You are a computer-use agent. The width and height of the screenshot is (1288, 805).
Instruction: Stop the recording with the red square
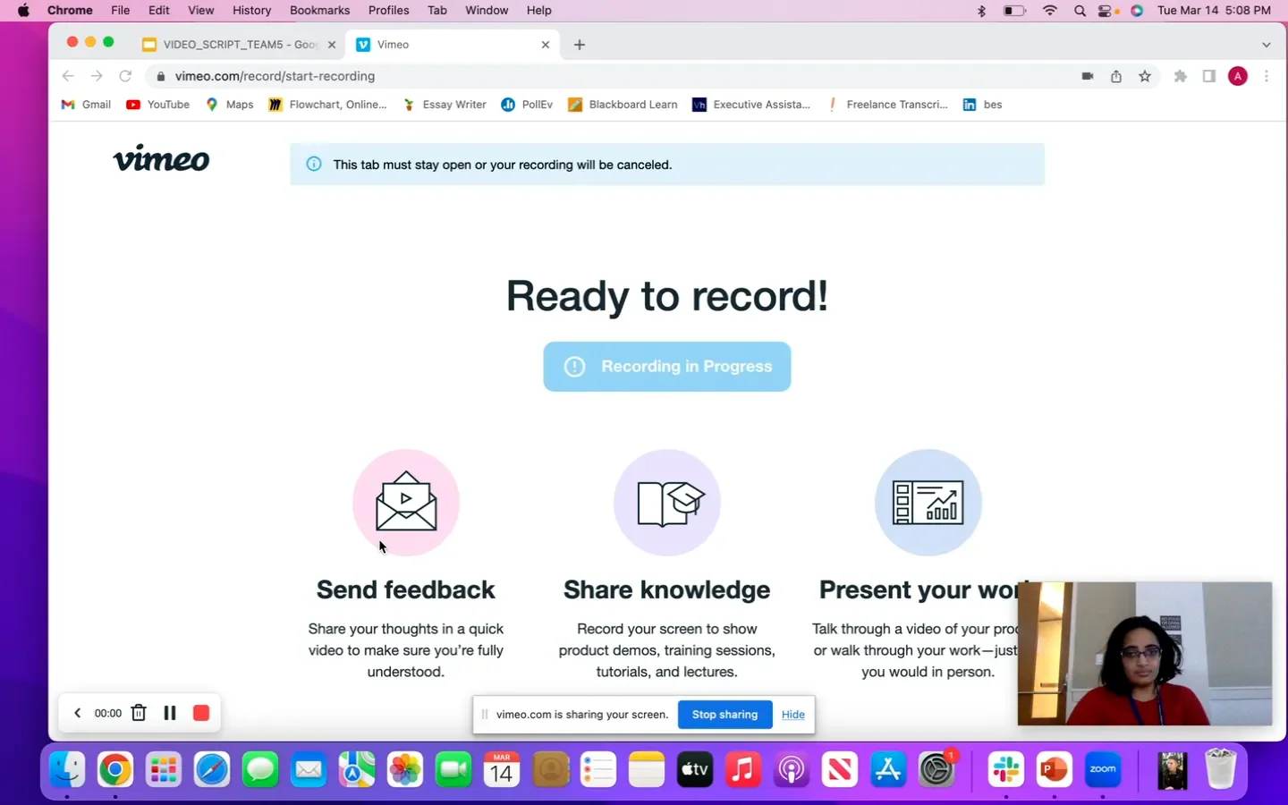pos(201,713)
